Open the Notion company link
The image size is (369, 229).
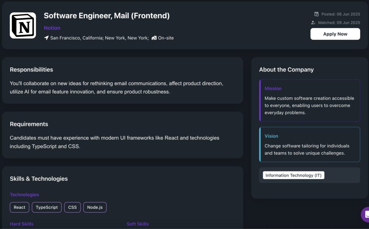[52, 28]
